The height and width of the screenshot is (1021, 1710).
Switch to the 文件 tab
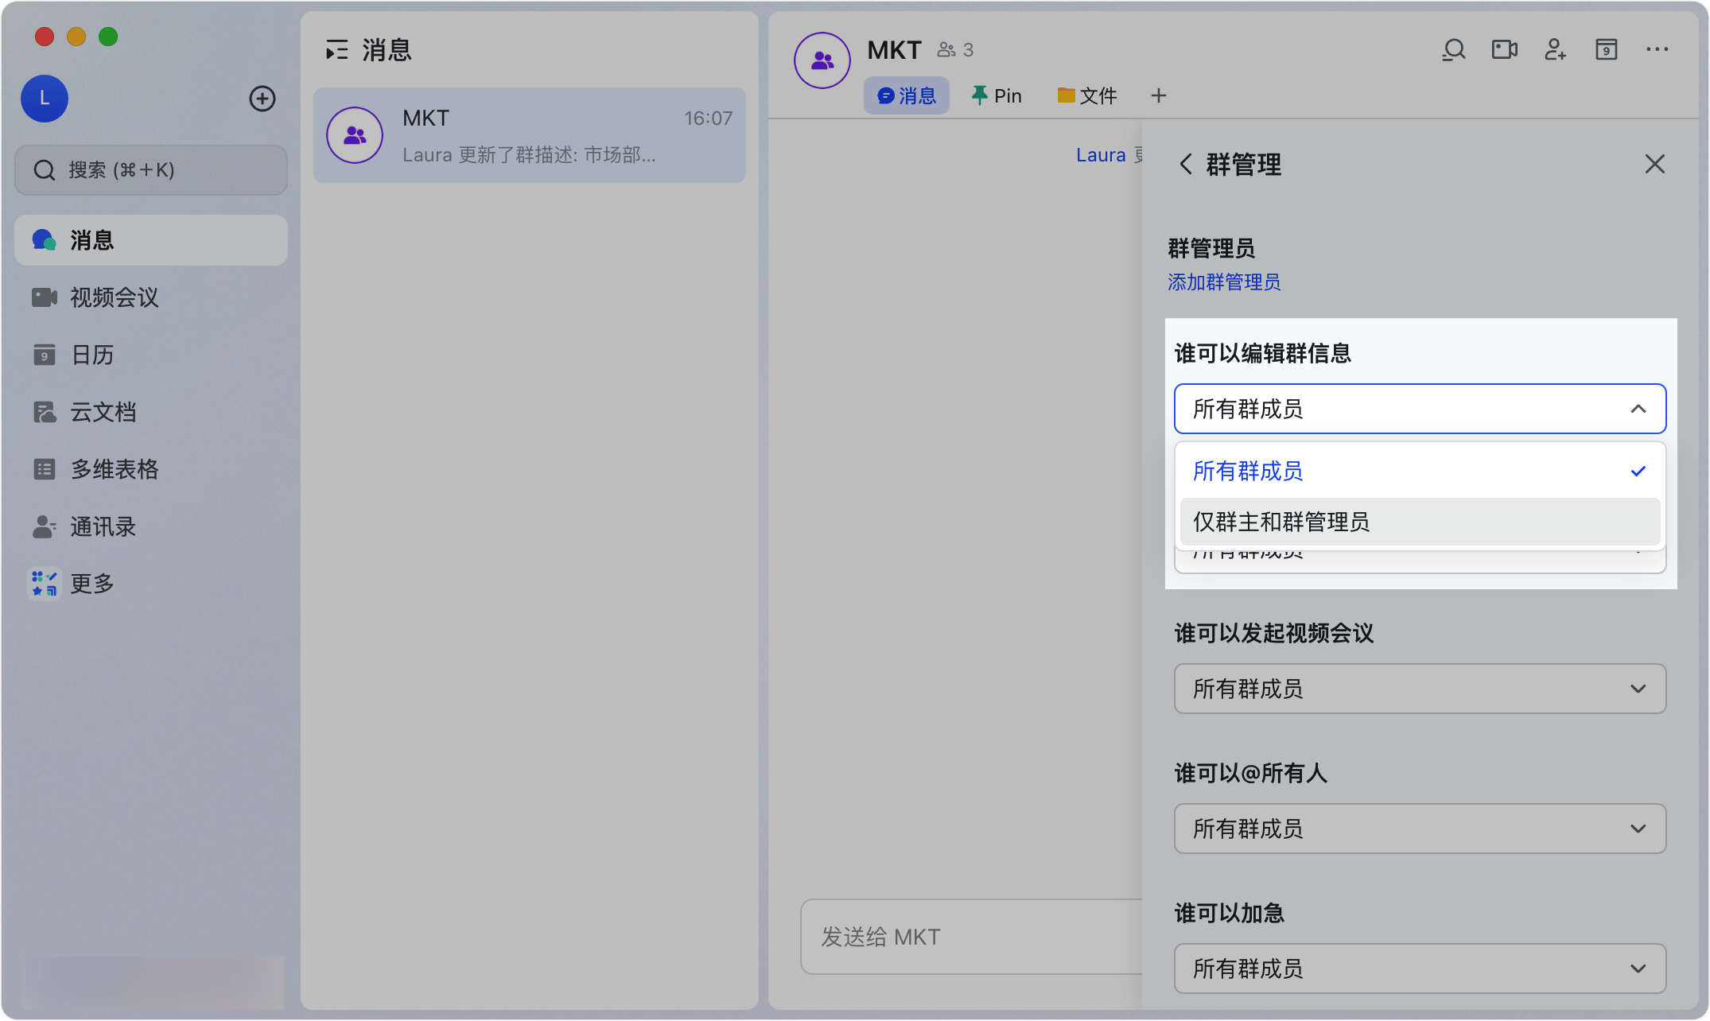coord(1087,96)
